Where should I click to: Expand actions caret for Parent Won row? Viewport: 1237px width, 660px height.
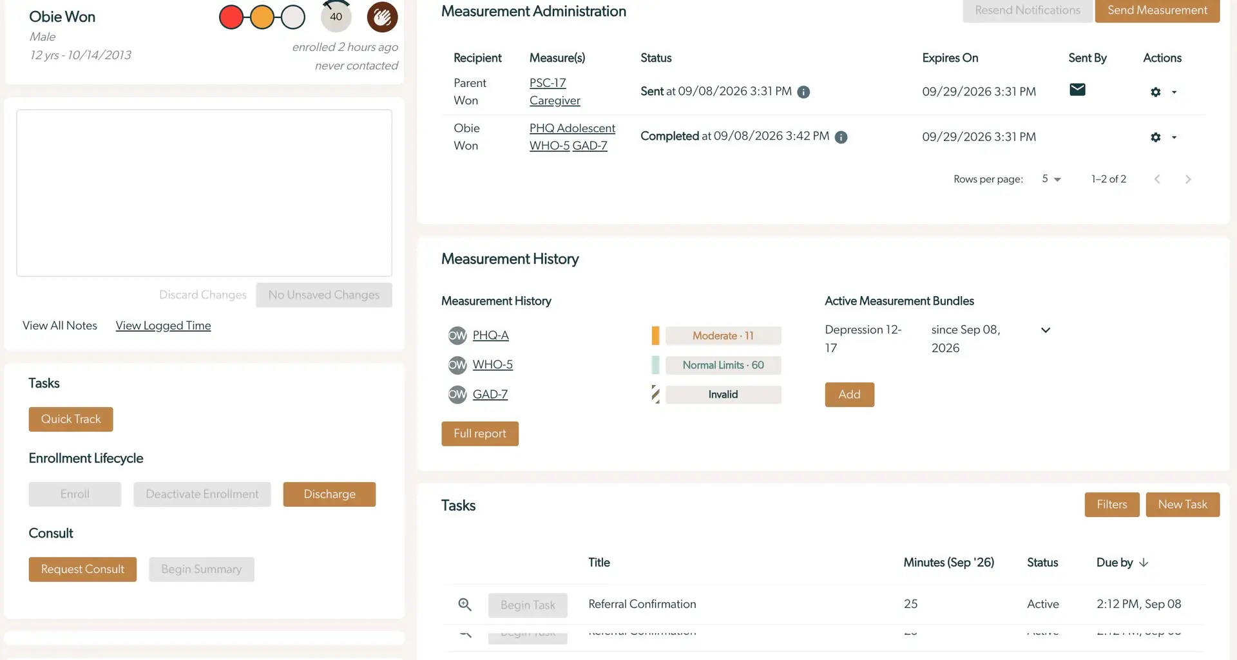click(x=1174, y=92)
